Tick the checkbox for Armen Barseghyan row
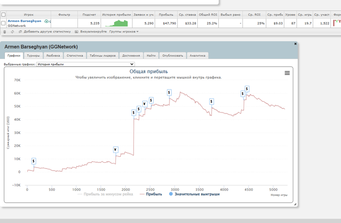The image size is (341, 223). tap(4, 23)
